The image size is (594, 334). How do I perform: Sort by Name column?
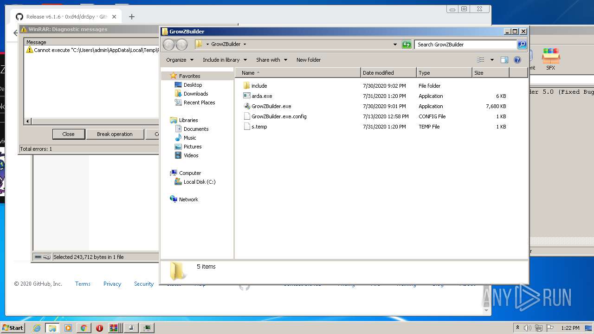(x=297, y=73)
